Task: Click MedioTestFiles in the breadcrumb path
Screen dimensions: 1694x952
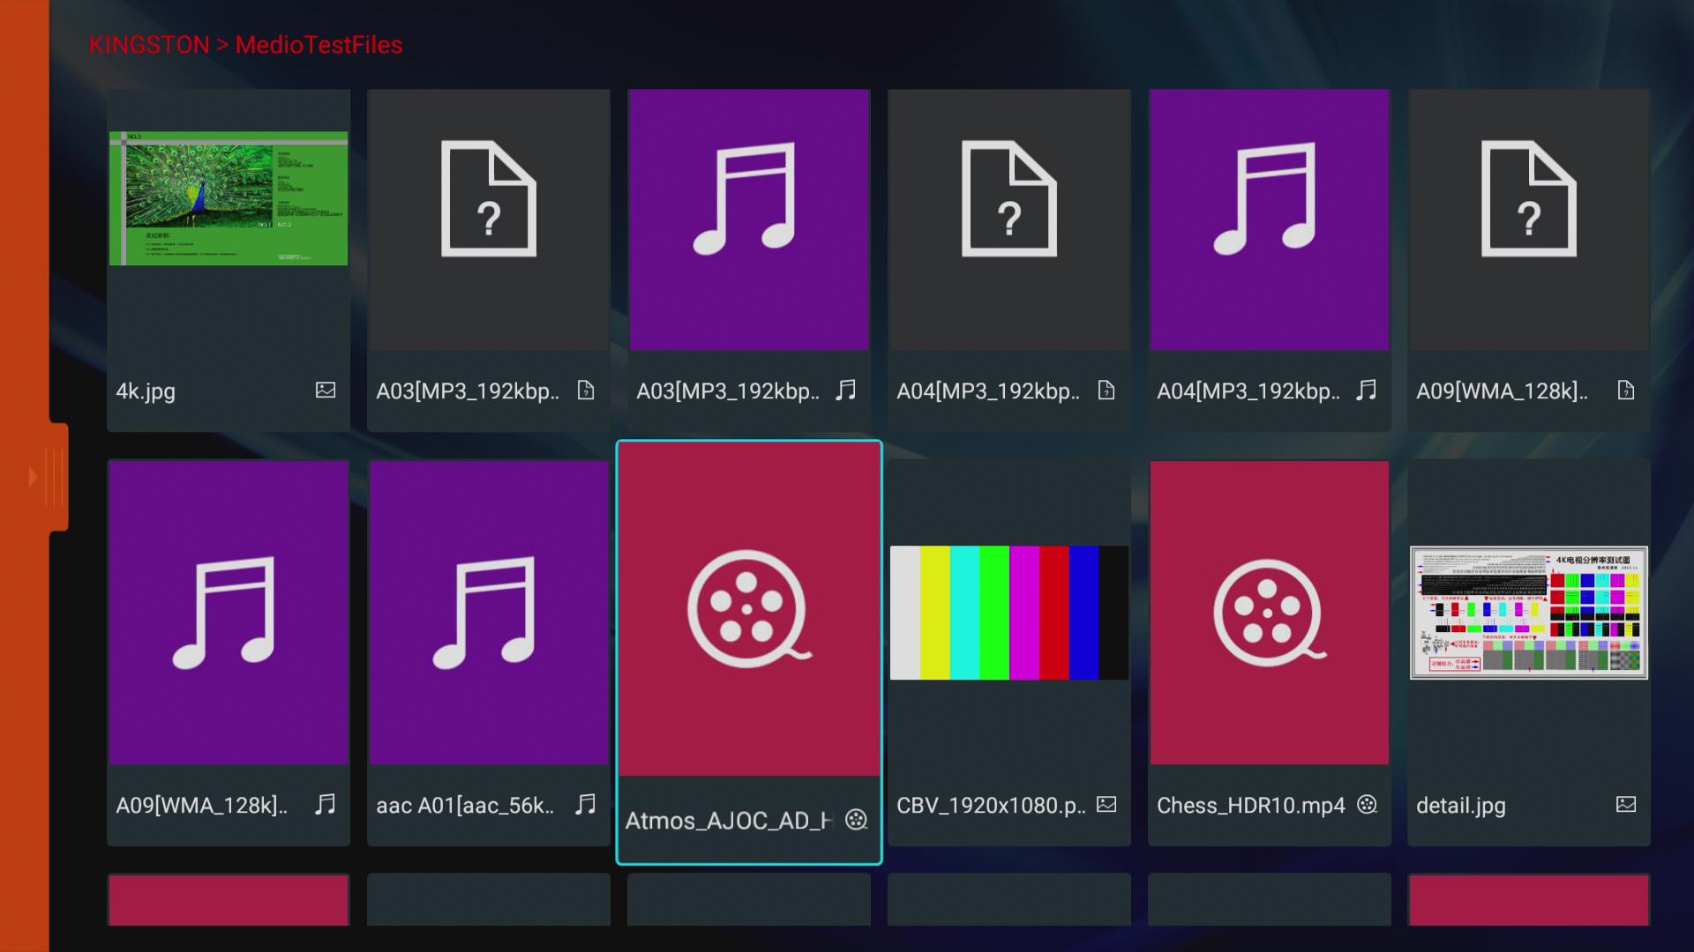Action: (x=319, y=45)
